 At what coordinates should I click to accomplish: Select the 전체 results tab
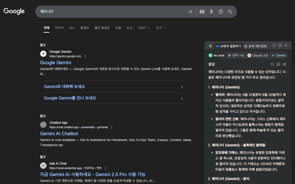(x=47, y=28)
